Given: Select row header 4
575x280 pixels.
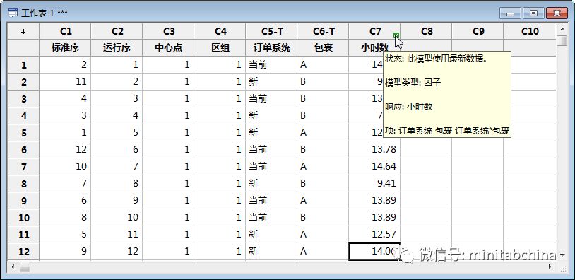Looking at the screenshot, I should [23, 115].
